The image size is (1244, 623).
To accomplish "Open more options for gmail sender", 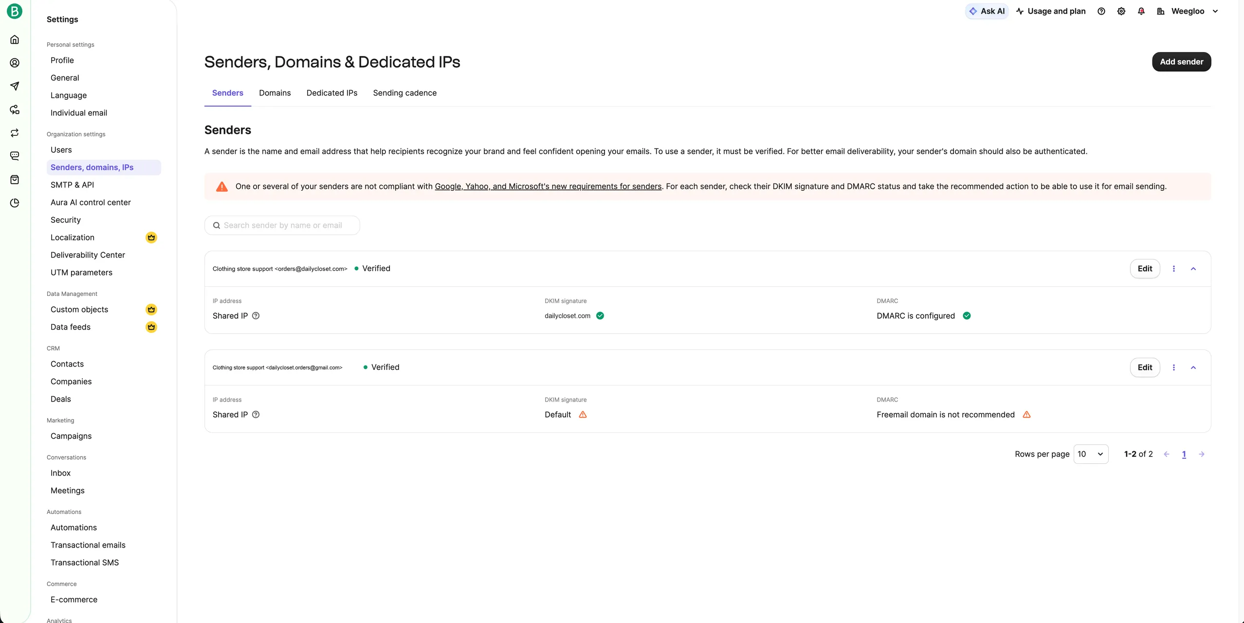I will (1174, 367).
